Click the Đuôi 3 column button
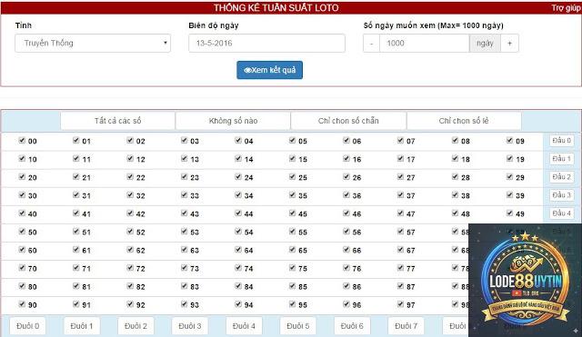The image size is (582, 337). (190, 326)
